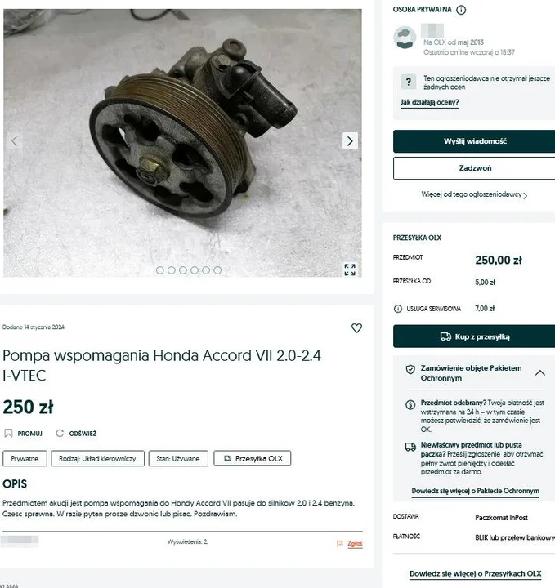Viewport: 555px width, 588px height.
Task: Click the Odśwież refresh icon
Action: [60, 434]
